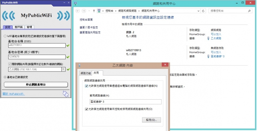Switch to the 管理 tab in MyPublicWifi
The height and width of the screenshot is (131, 257).
30,27
